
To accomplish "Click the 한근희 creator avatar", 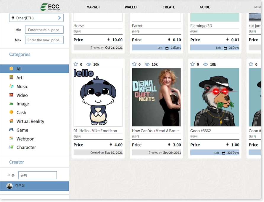I will [9, 186].
